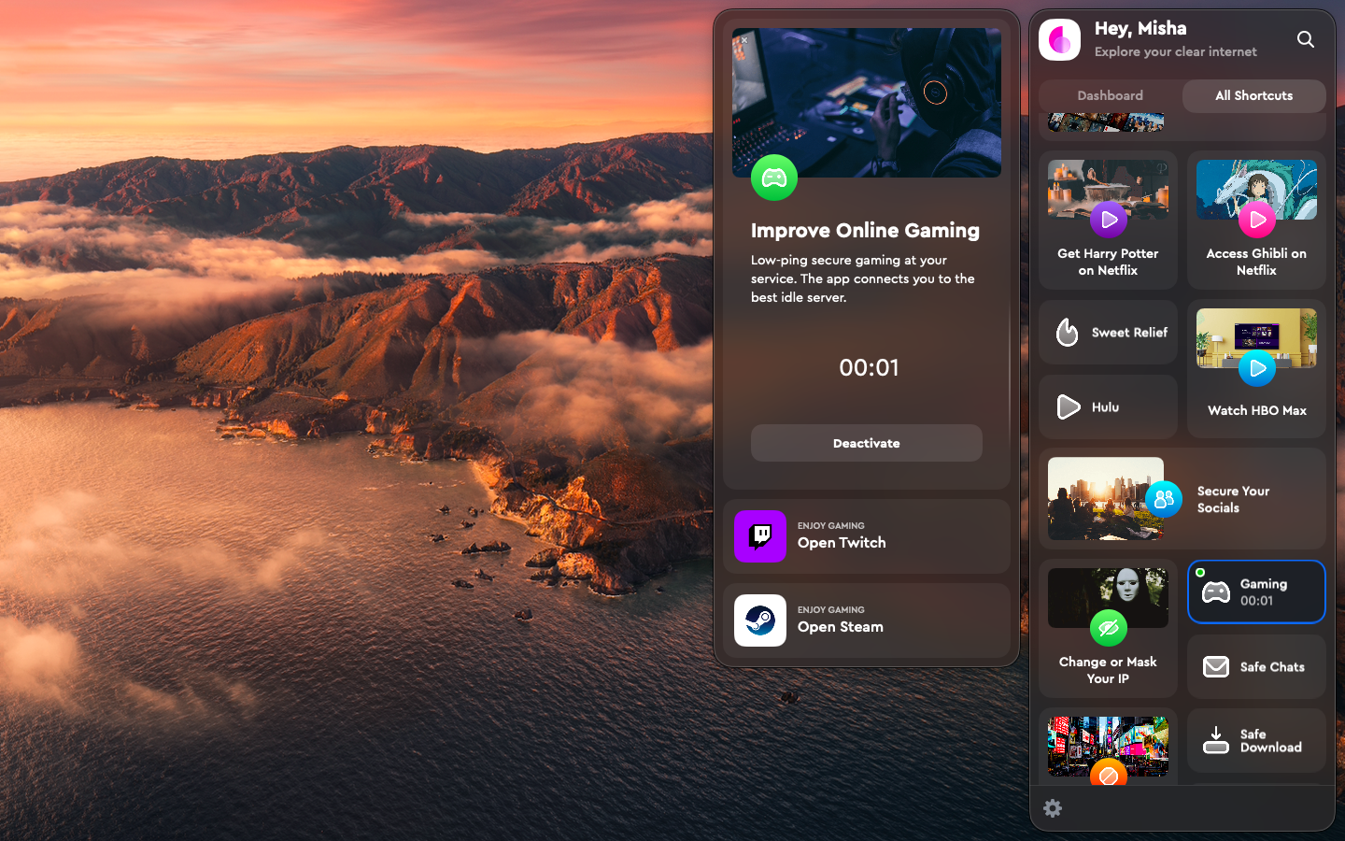The height and width of the screenshot is (841, 1345).
Task: Select the Sweet Relief flame shortcut
Action: (x=1108, y=333)
